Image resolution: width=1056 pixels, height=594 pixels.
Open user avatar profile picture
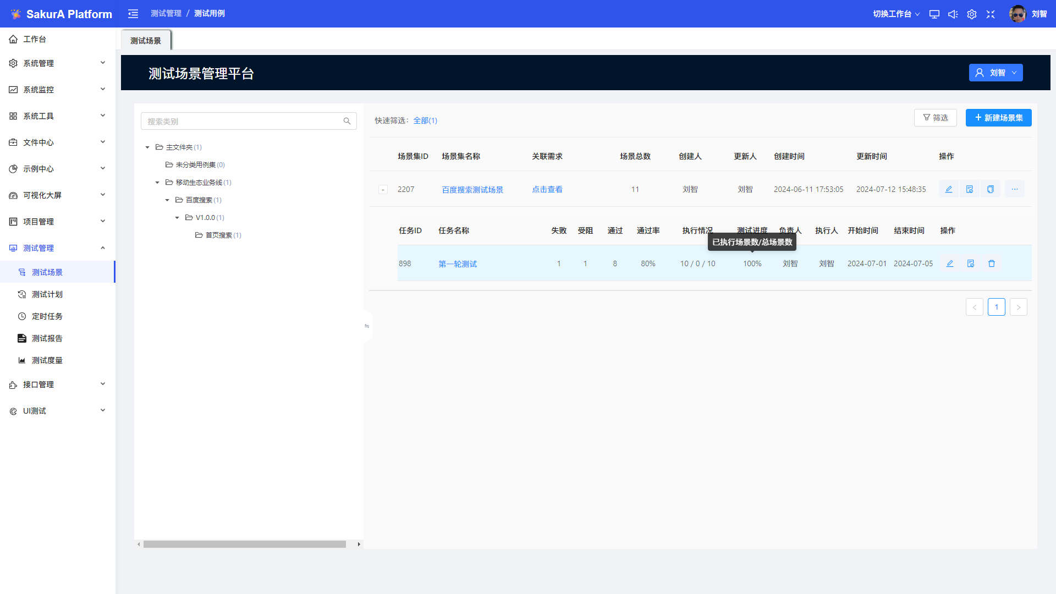click(1018, 14)
